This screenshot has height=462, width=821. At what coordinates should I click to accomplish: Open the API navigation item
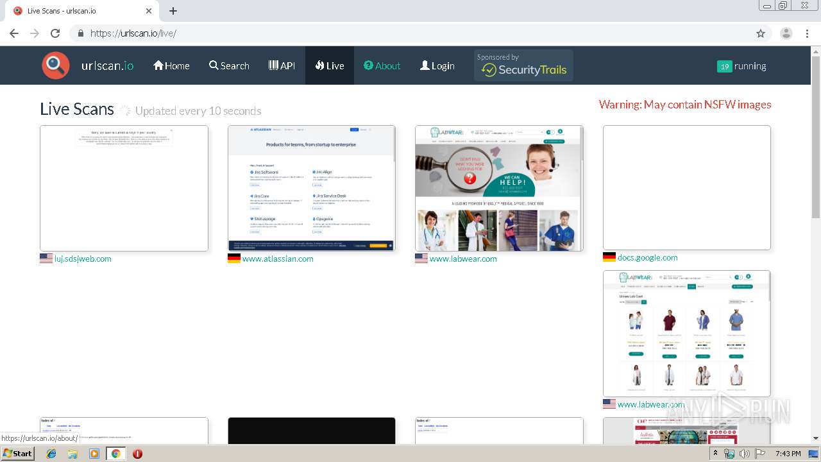[x=282, y=65]
